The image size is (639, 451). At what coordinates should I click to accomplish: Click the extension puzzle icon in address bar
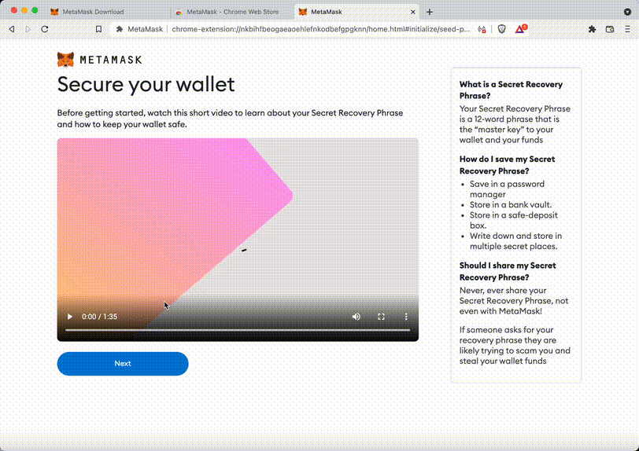point(120,29)
